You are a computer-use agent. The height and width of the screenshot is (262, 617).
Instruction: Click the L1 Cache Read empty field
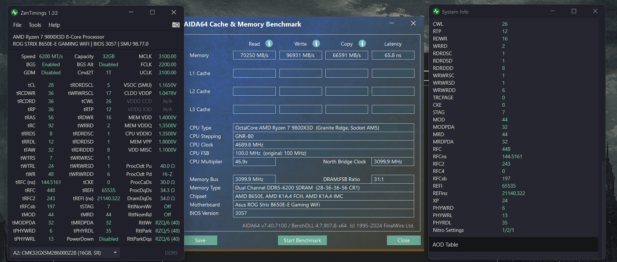[x=254, y=73]
